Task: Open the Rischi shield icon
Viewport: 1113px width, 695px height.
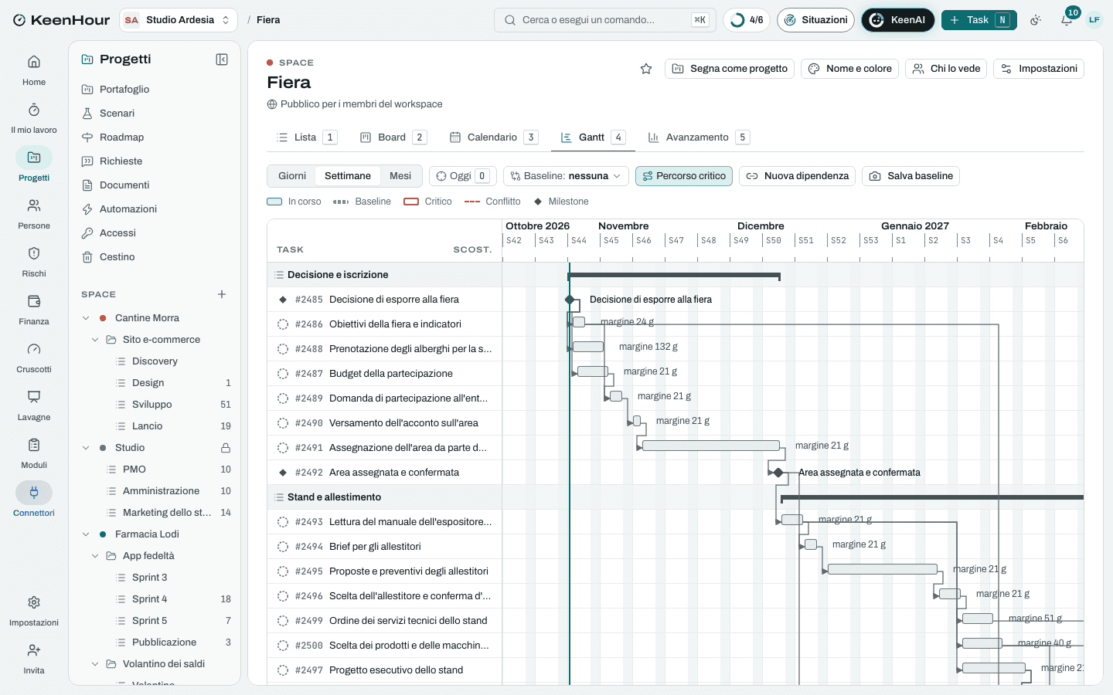Action: pyautogui.click(x=34, y=253)
